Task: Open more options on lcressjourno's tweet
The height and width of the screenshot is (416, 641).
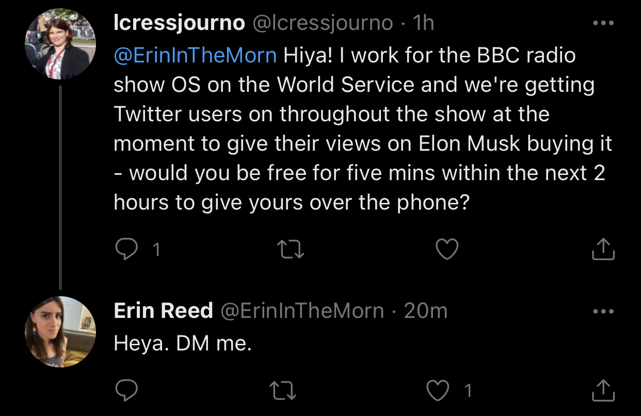Action: (603, 24)
